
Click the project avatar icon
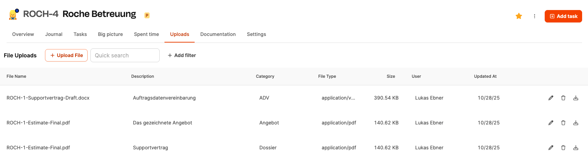click(13, 15)
